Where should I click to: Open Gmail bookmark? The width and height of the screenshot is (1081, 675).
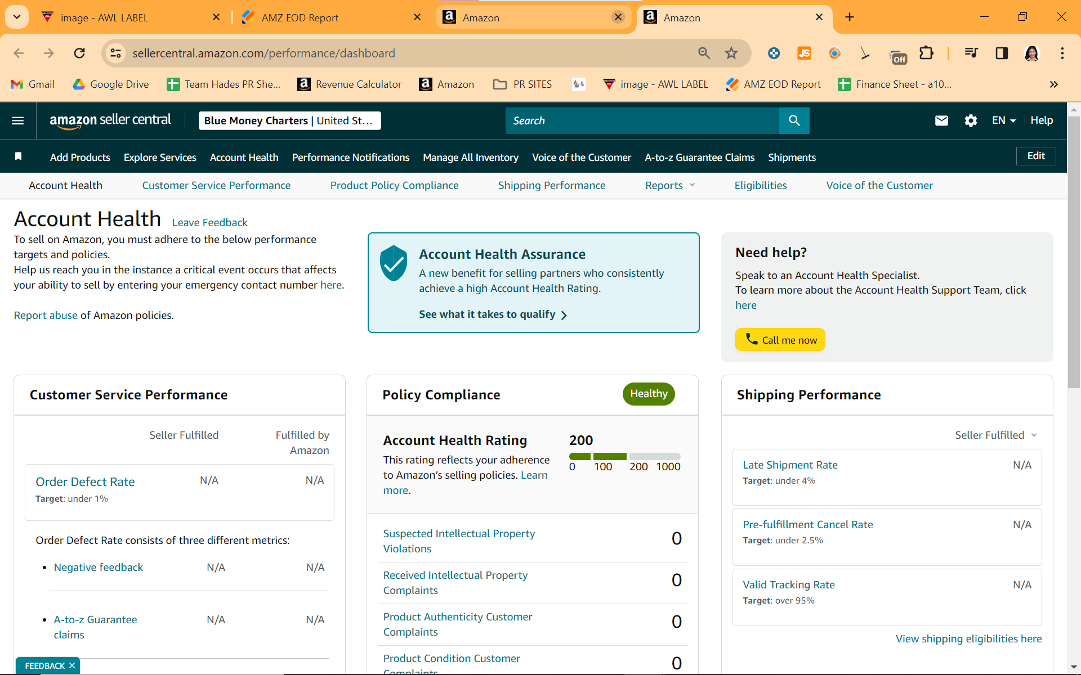(x=33, y=84)
